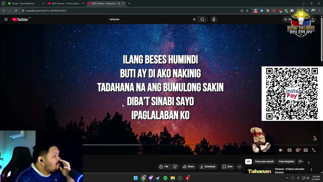The height and width of the screenshot is (182, 323).
Task: Open Chrome three-dot menu
Action: pos(319,11)
